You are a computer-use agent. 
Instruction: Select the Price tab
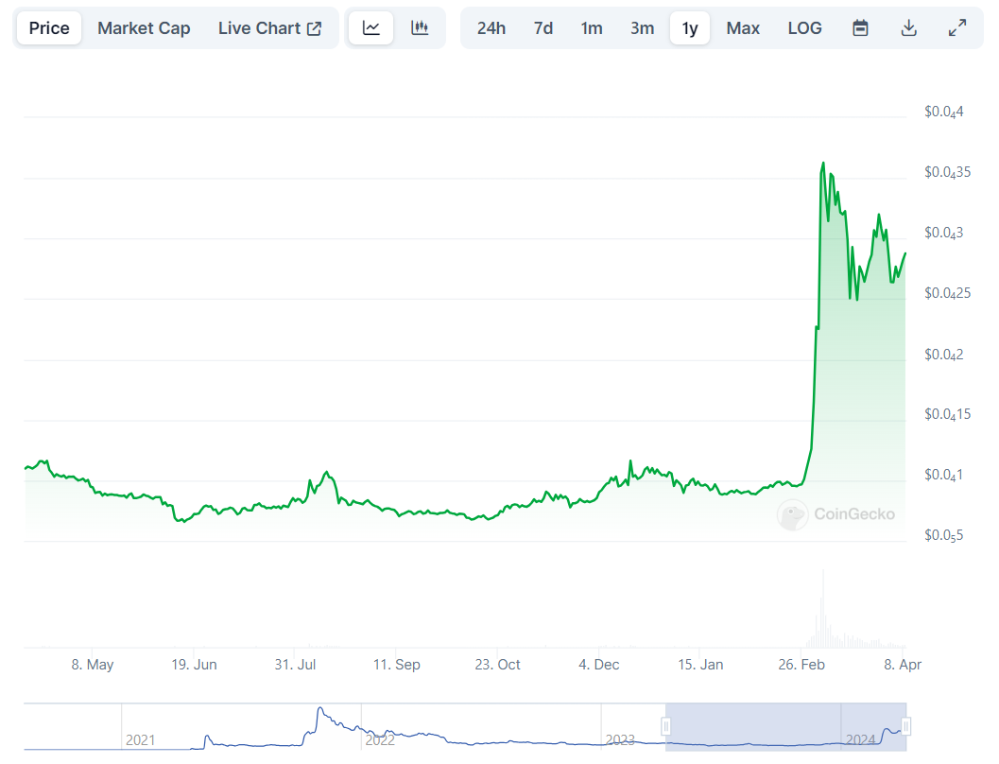point(49,28)
